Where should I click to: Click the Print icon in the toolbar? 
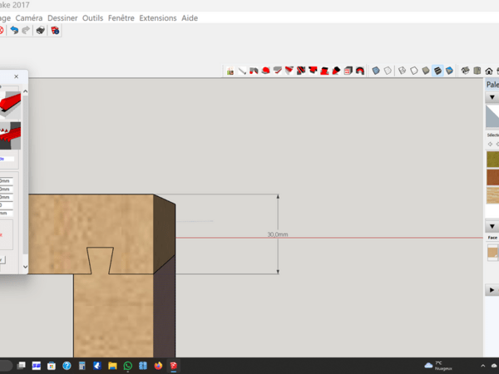click(x=40, y=31)
